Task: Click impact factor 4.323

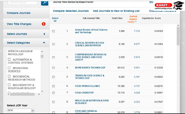Action: (137, 102)
